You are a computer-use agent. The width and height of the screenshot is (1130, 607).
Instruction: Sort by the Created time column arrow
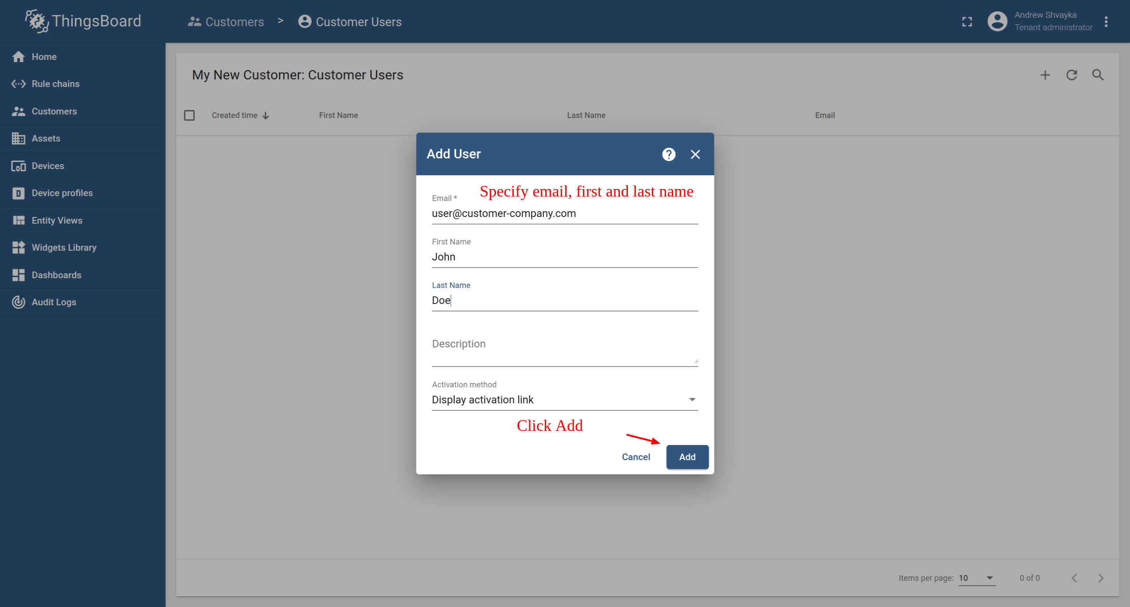(x=266, y=116)
